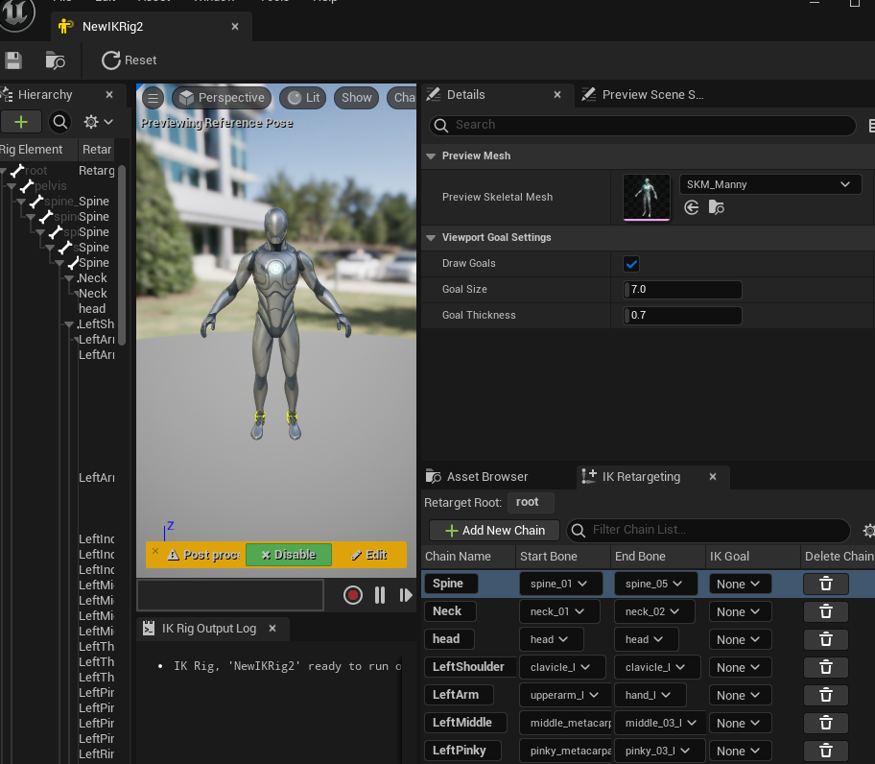The width and height of the screenshot is (875, 764).
Task: Open the viewport Show menu
Action: click(x=356, y=98)
